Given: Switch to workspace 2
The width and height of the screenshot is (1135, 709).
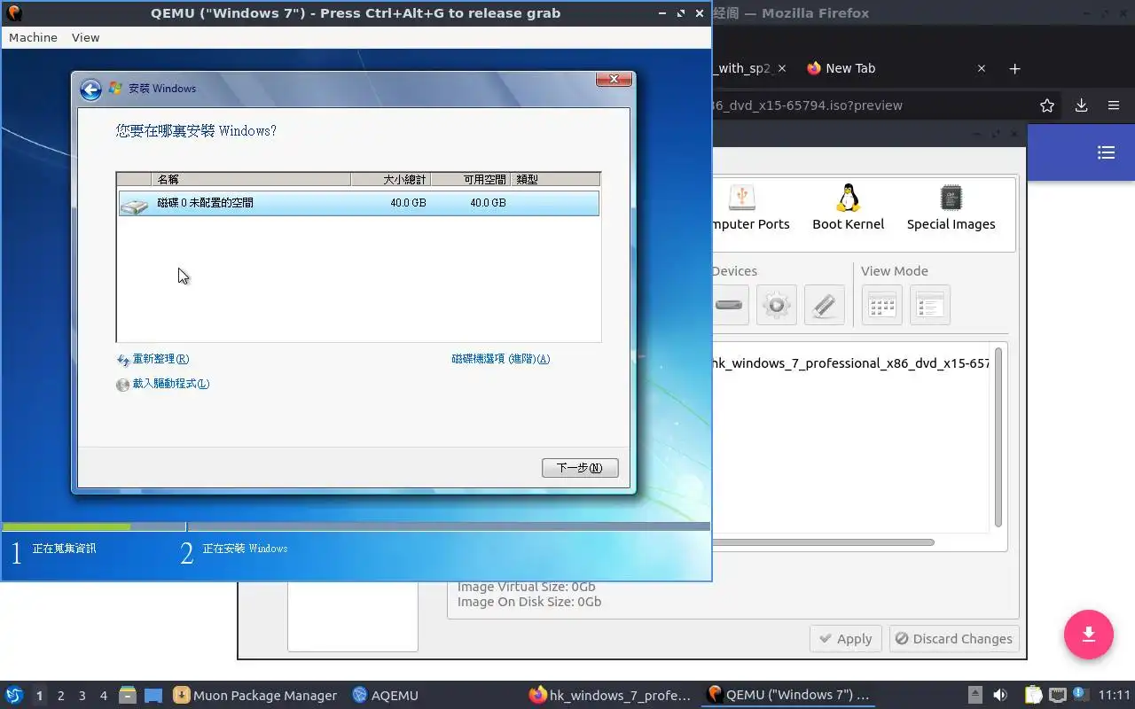Looking at the screenshot, I should pos(60,696).
